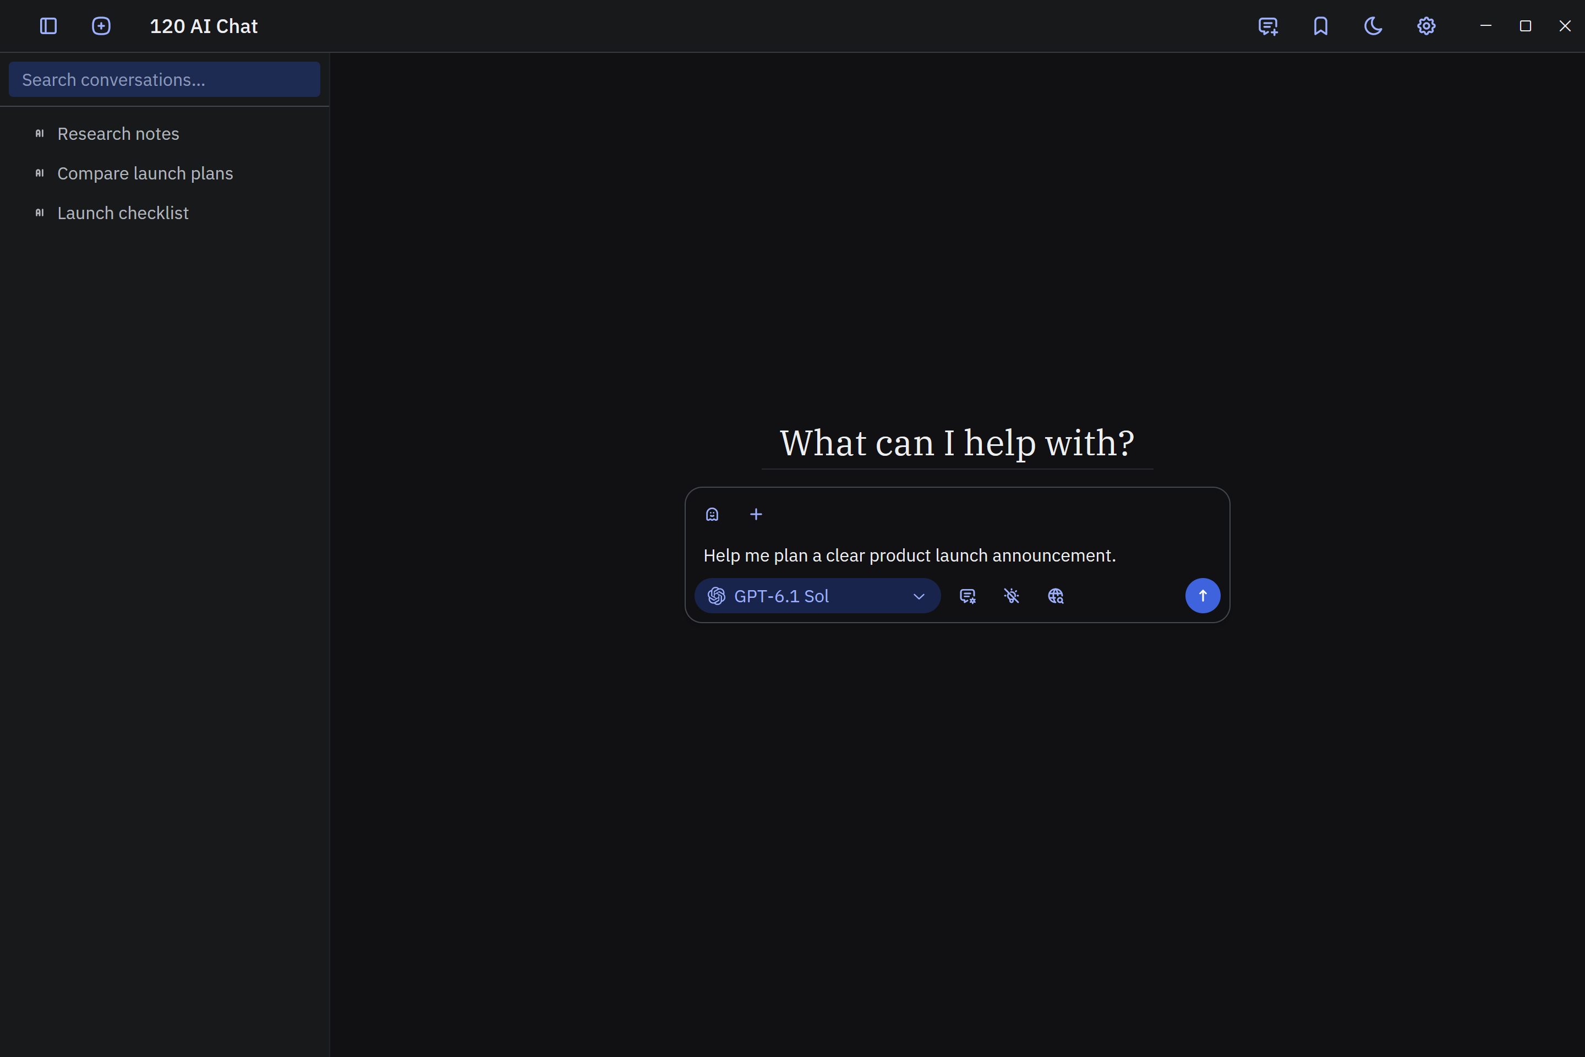Maximize the 120 AI Chat window
Image resolution: width=1585 pixels, height=1057 pixels.
1526,26
